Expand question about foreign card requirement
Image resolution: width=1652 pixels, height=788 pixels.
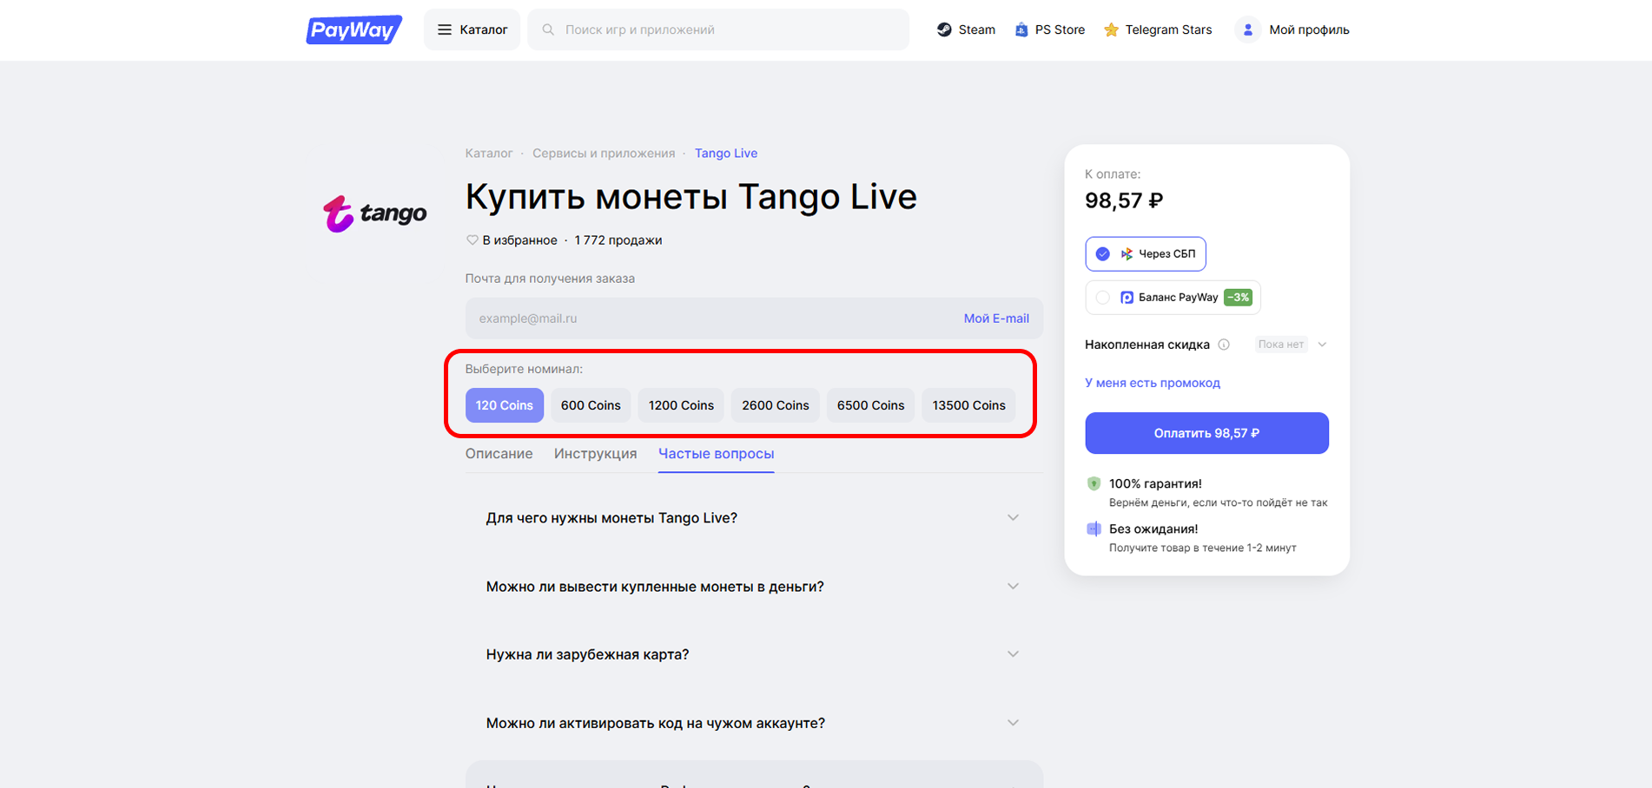click(754, 654)
